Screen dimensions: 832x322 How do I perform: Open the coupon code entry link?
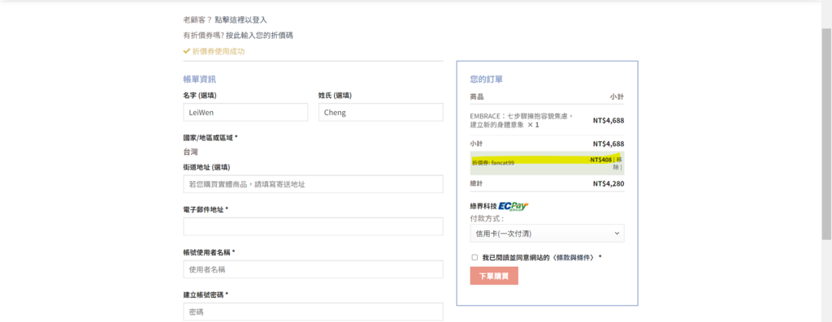click(259, 36)
